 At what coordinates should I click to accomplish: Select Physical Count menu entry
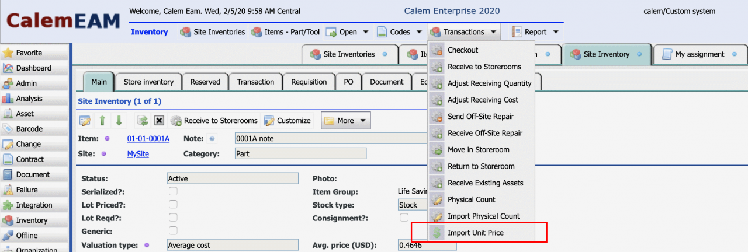pos(481,199)
